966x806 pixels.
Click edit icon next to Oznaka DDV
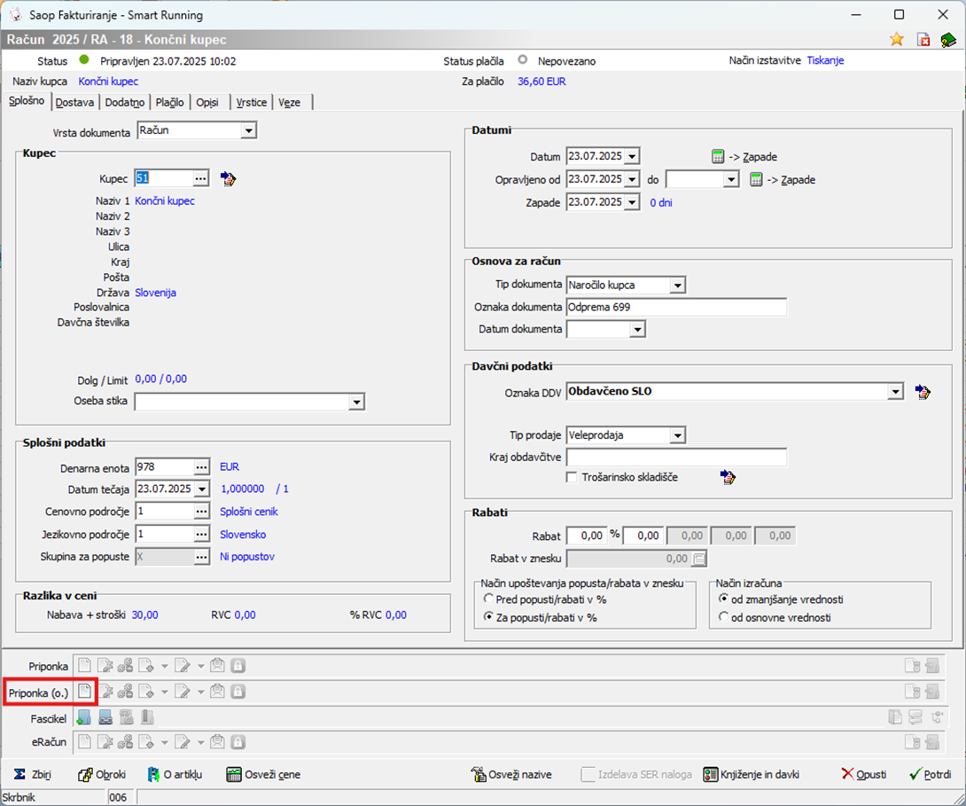[923, 392]
